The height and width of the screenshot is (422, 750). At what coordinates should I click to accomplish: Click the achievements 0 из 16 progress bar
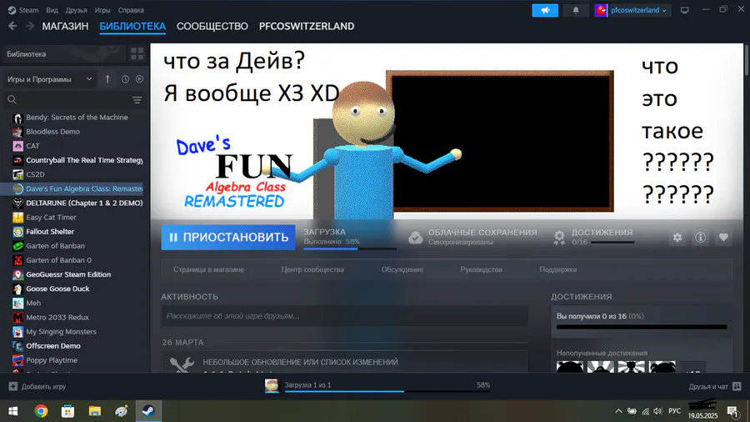click(x=642, y=327)
